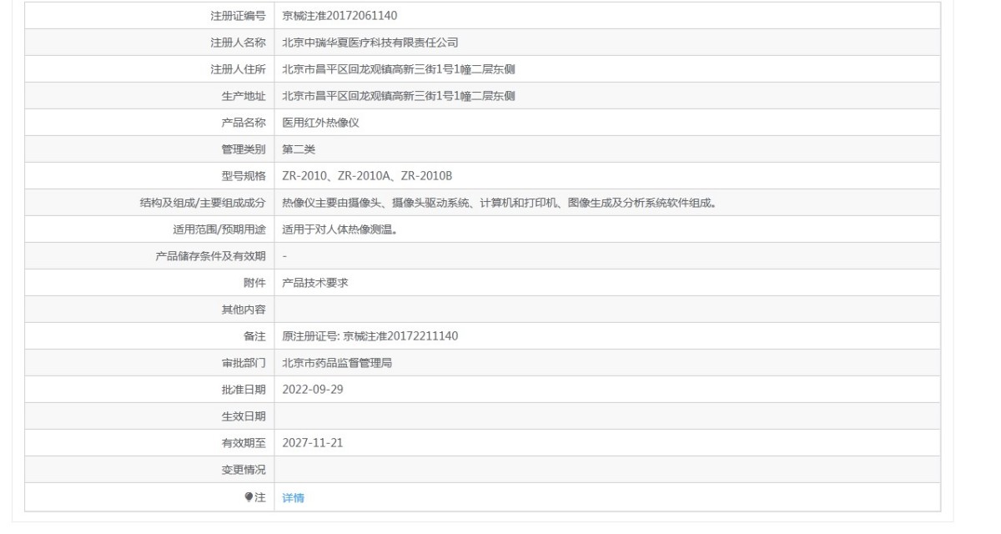This screenshot has height=534, width=1001.
Task: Click the 产品名称 label
Action: click(244, 123)
